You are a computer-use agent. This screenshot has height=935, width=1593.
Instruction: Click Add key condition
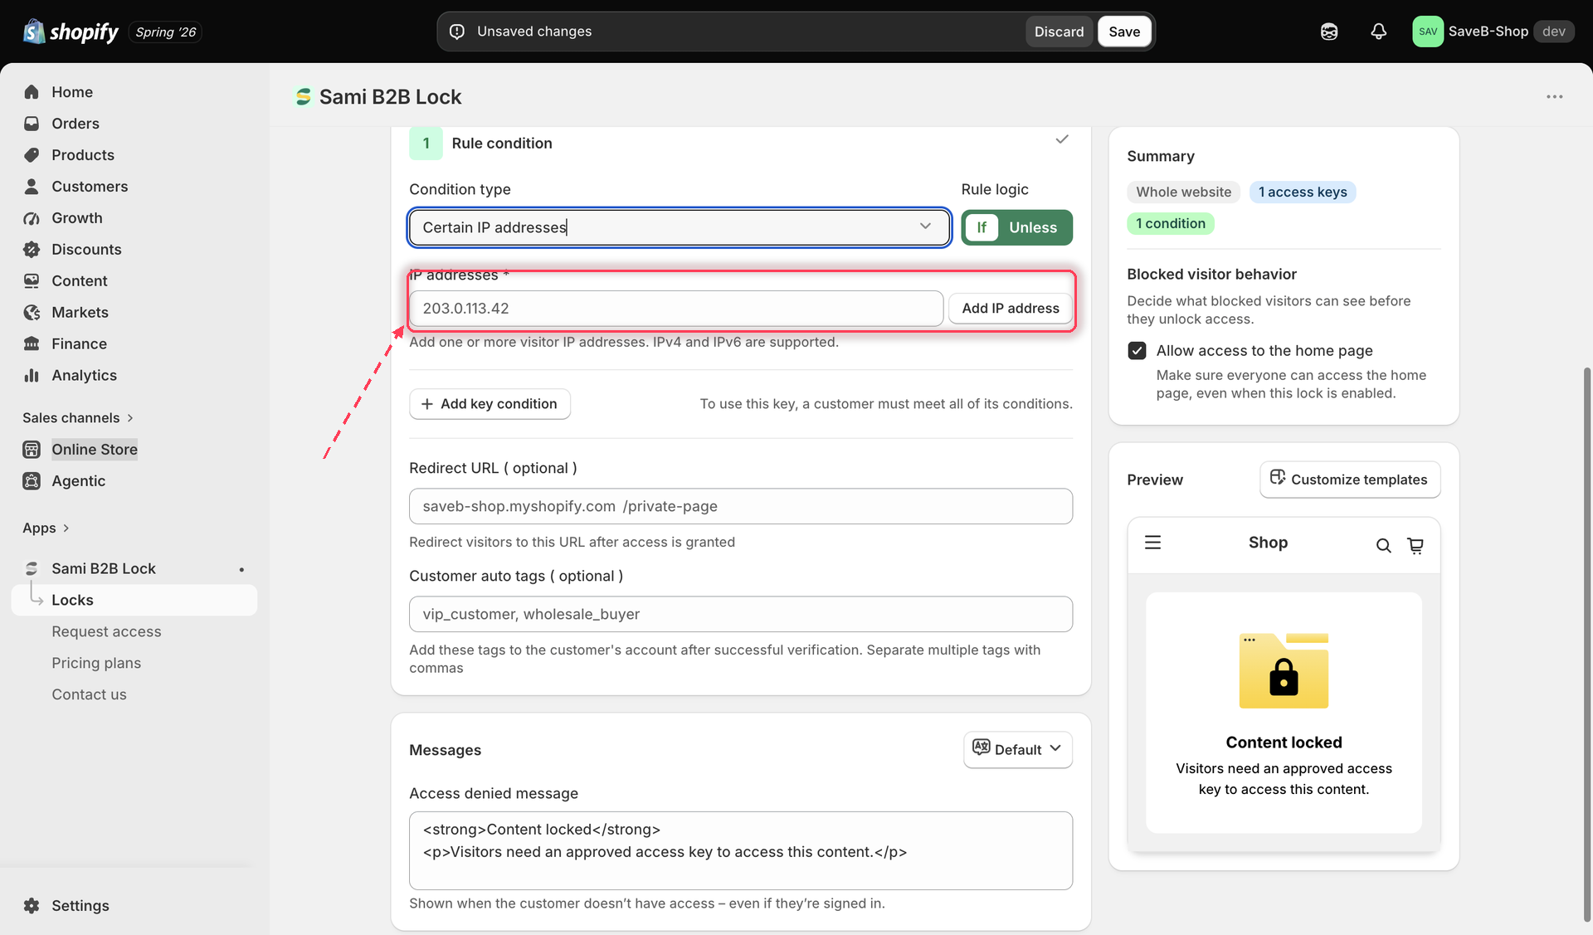click(x=490, y=404)
